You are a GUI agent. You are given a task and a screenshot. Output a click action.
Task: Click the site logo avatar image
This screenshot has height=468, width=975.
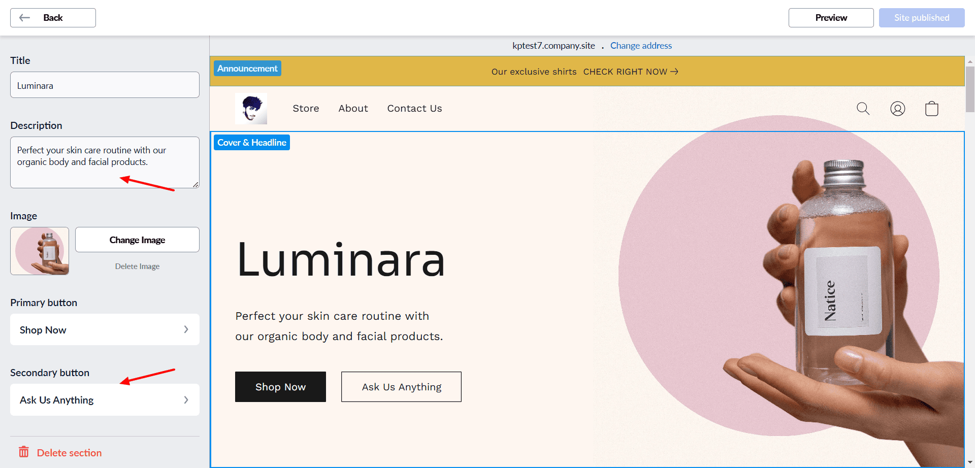(x=251, y=109)
